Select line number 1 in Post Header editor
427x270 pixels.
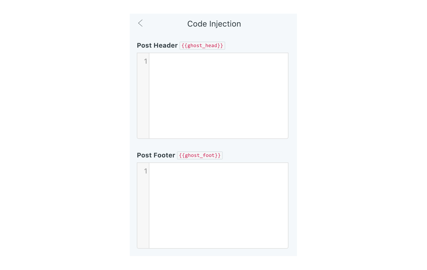click(145, 61)
